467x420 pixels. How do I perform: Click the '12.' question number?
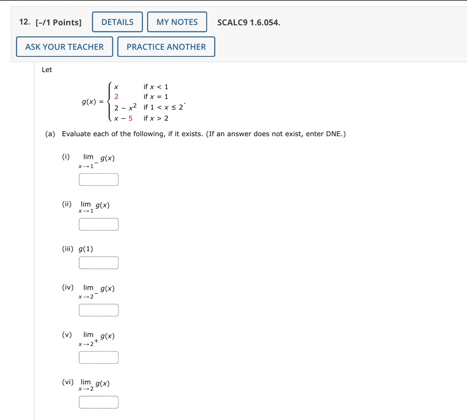25,22
